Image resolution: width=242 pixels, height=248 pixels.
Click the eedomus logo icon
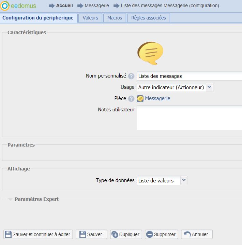pyautogui.click(x=5, y=6)
